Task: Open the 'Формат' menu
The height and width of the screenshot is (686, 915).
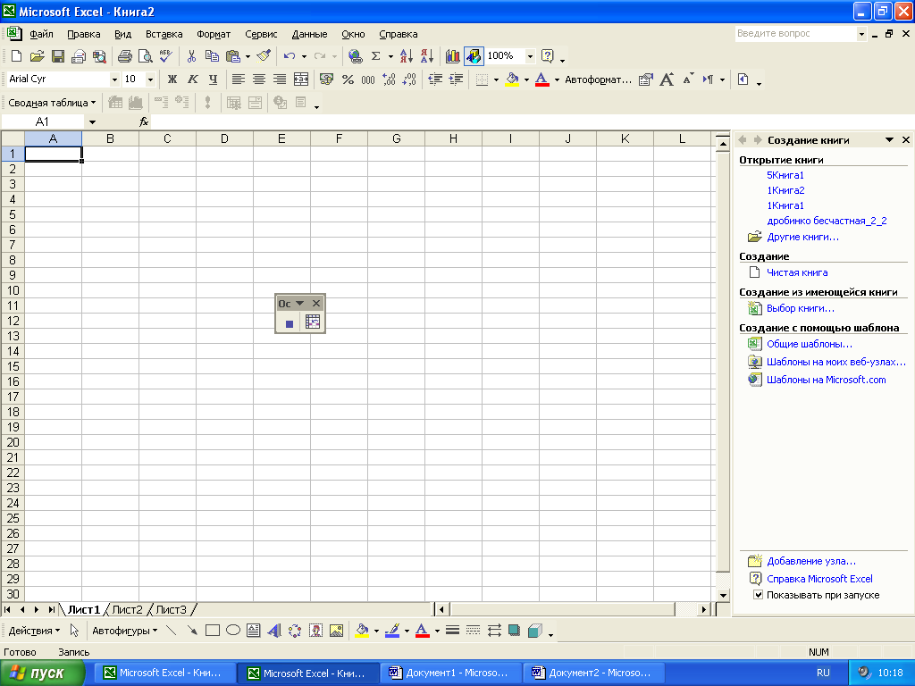Action: point(214,35)
